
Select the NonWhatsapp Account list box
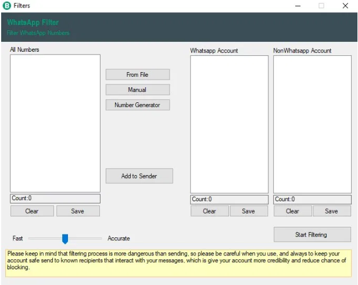tap(312, 124)
